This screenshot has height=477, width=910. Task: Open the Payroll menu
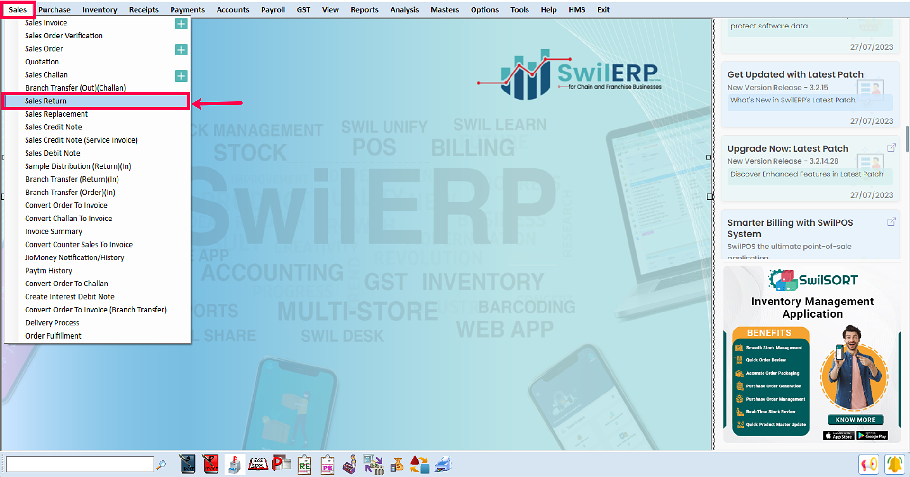coord(273,9)
